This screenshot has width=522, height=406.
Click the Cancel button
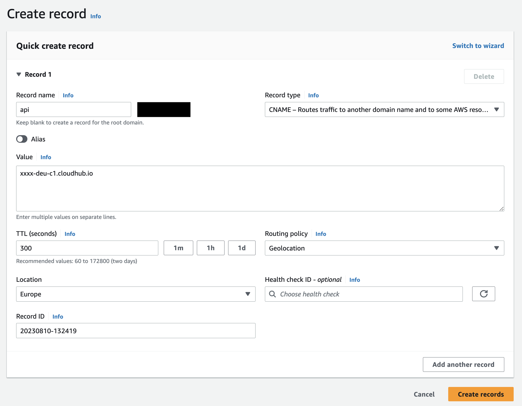click(424, 394)
